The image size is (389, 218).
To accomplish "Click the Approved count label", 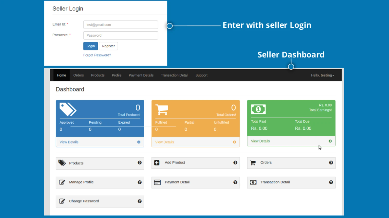I will 67,122.
